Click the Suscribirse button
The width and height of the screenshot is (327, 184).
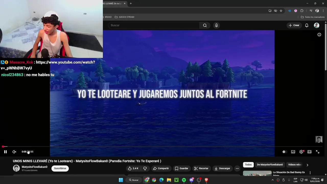point(60,168)
